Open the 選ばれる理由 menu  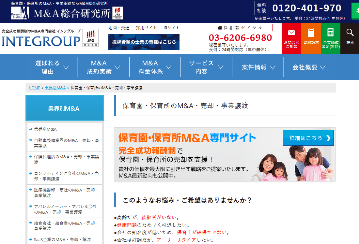click(52, 67)
